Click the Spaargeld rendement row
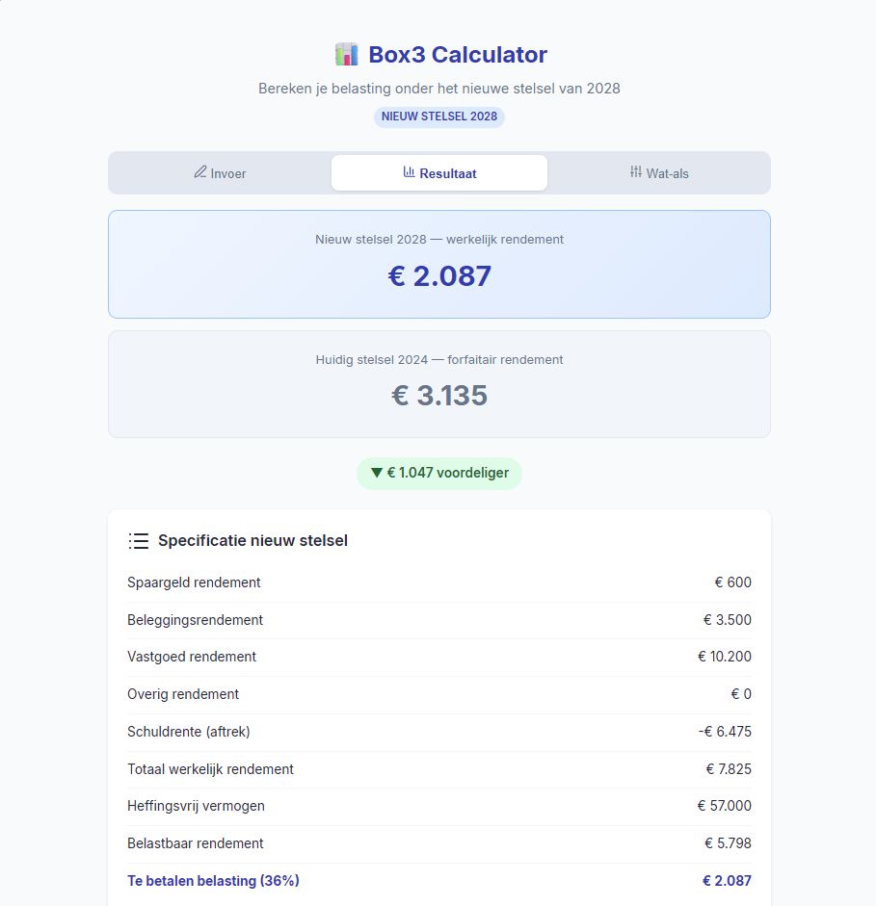This screenshot has width=876, height=906. click(438, 582)
